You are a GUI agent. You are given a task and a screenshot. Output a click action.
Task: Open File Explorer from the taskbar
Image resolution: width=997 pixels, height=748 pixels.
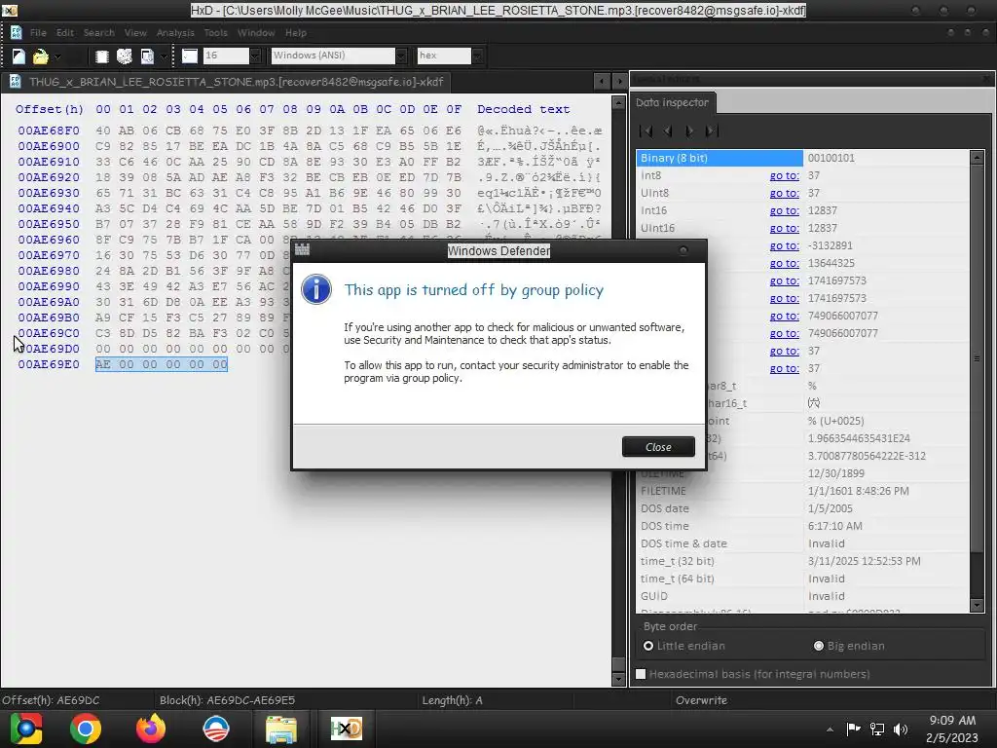tap(281, 729)
